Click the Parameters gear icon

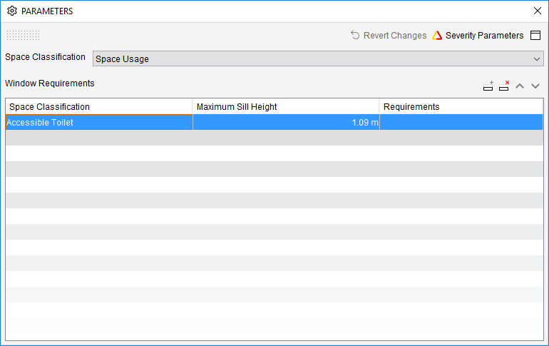(12, 11)
